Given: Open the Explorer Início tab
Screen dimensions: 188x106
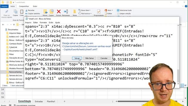Looking at the screenshot, I should click(12, 6).
